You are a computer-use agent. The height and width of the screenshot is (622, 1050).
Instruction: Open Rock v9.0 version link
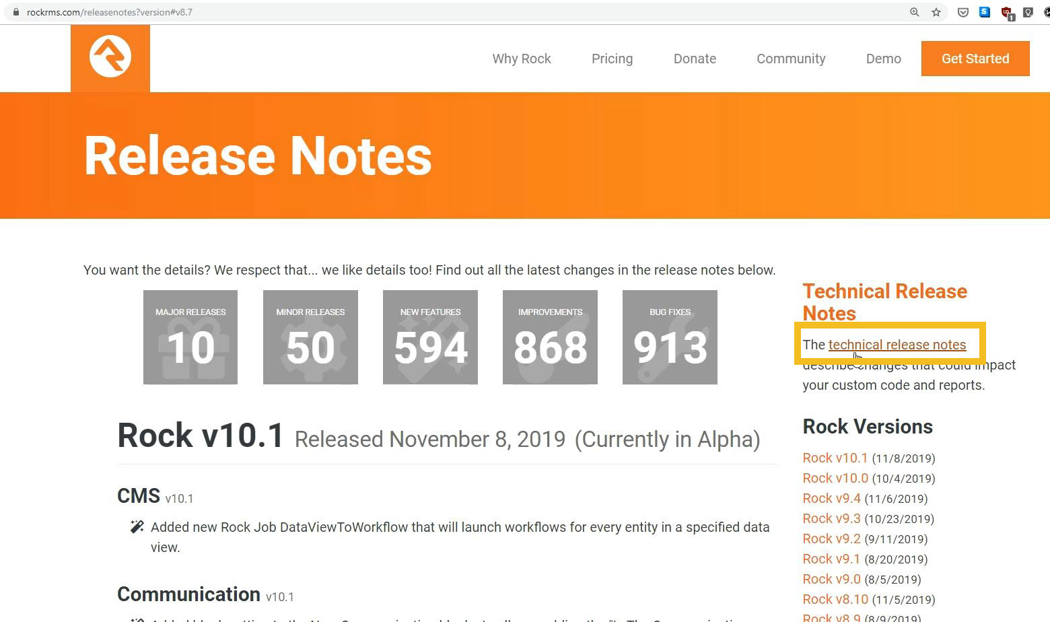pyautogui.click(x=831, y=579)
